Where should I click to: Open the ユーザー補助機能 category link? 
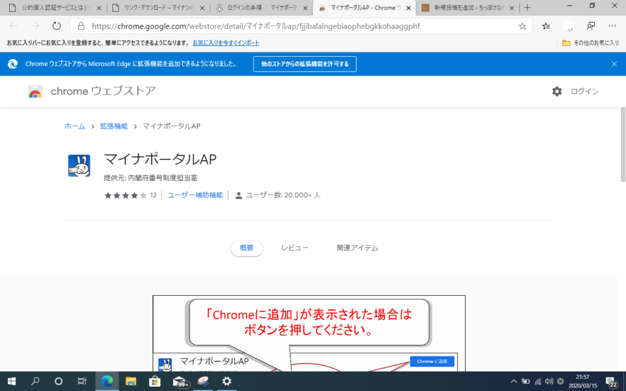pos(195,195)
